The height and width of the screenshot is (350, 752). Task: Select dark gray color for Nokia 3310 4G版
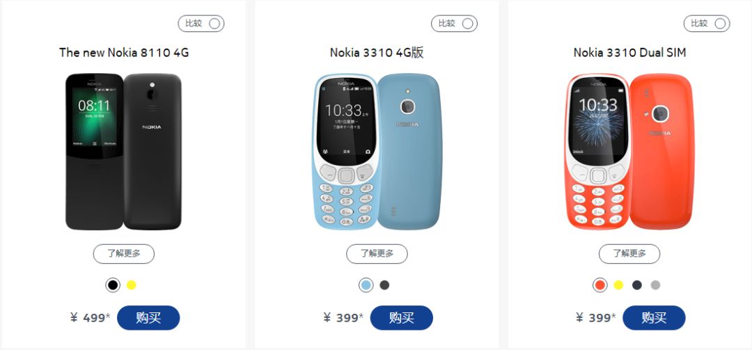(384, 285)
